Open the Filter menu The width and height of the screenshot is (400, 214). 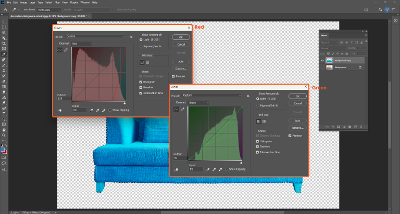57,2
